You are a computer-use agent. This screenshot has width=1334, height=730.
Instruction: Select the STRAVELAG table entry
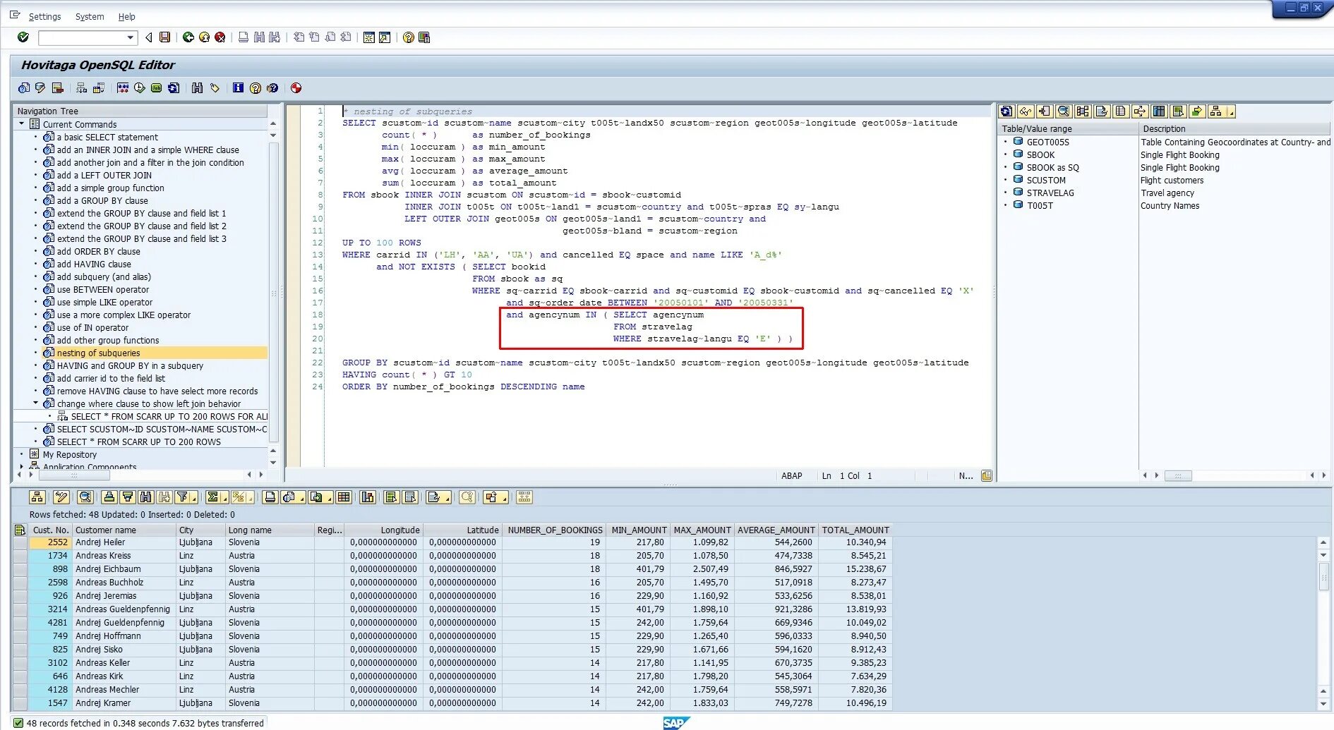1050,193
